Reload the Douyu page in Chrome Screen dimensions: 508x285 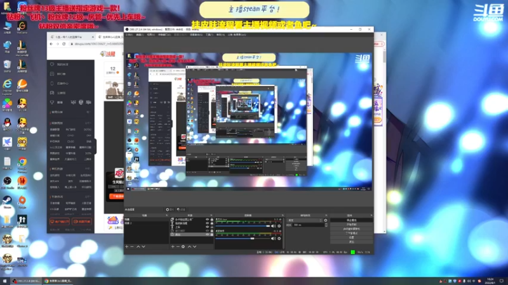pyautogui.click(x=64, y=44)
